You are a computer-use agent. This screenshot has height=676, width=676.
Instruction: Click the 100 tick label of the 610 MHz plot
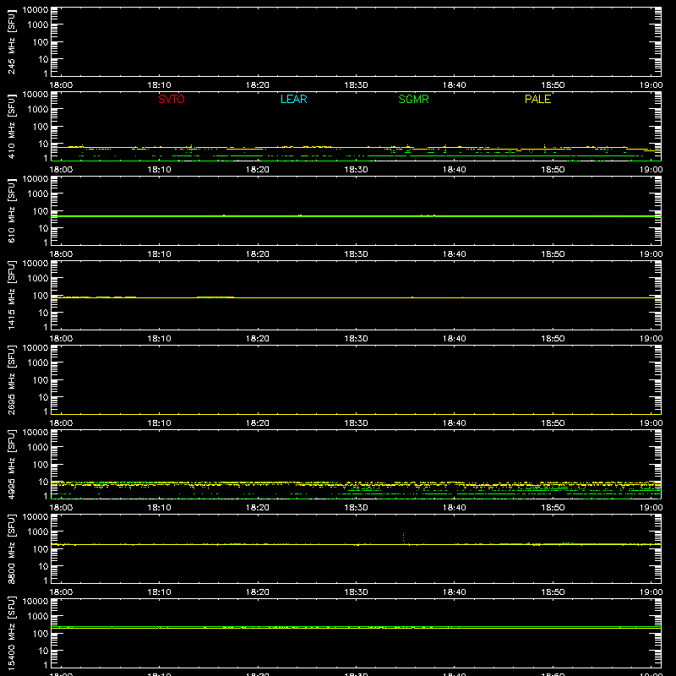(41, 210)
